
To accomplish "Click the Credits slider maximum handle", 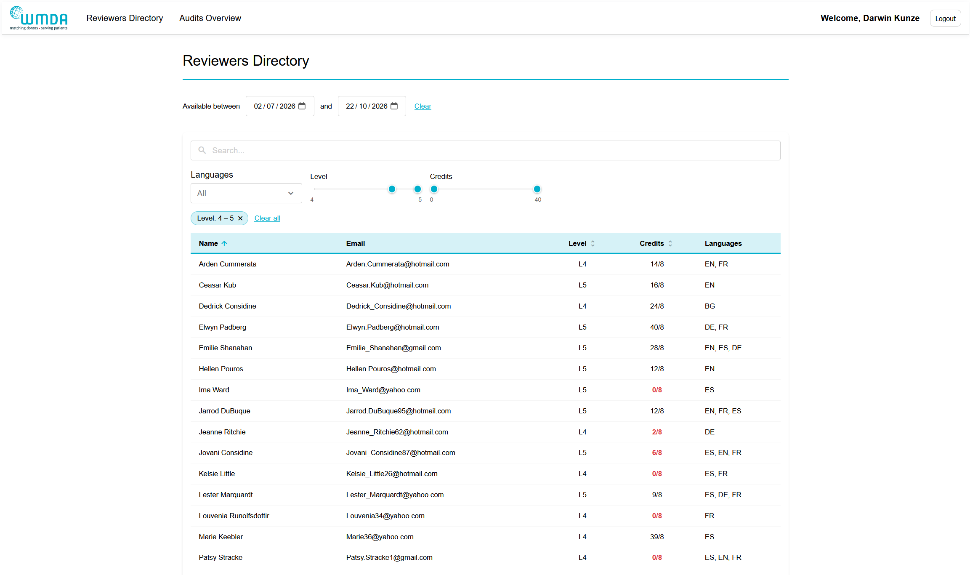I will point(537,189).
